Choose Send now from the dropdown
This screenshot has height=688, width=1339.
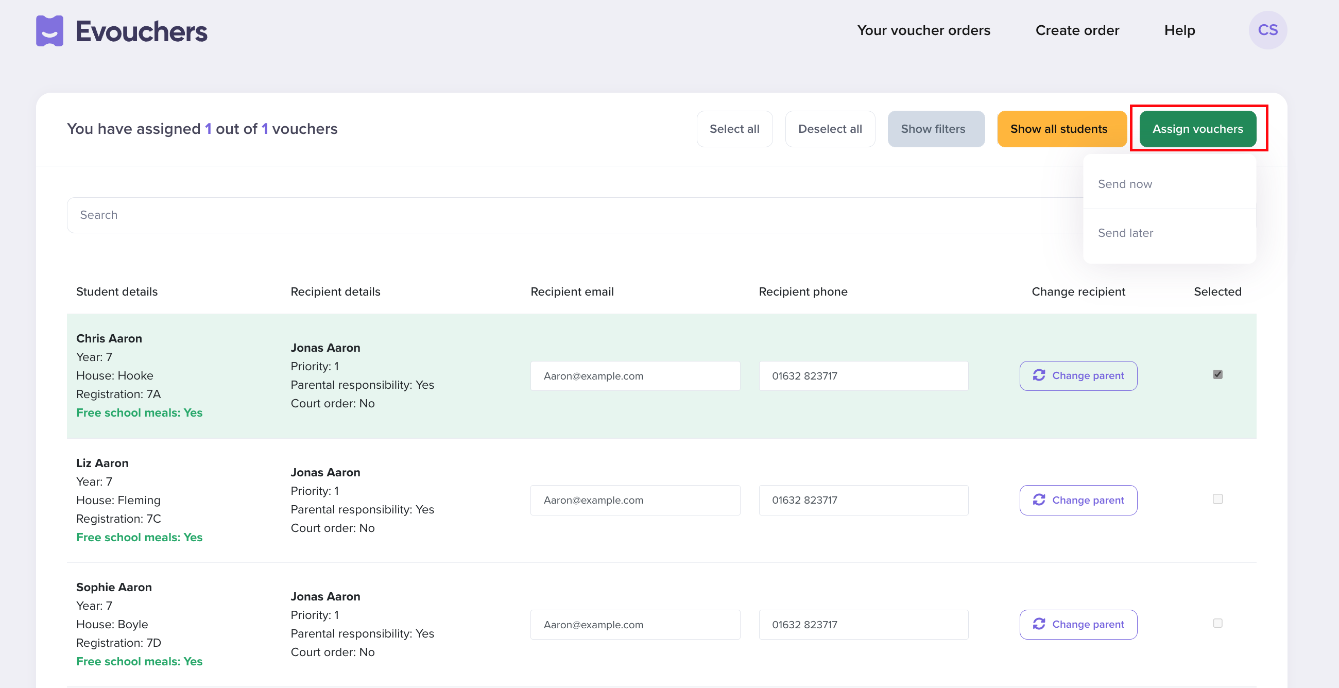[1169, 184]
